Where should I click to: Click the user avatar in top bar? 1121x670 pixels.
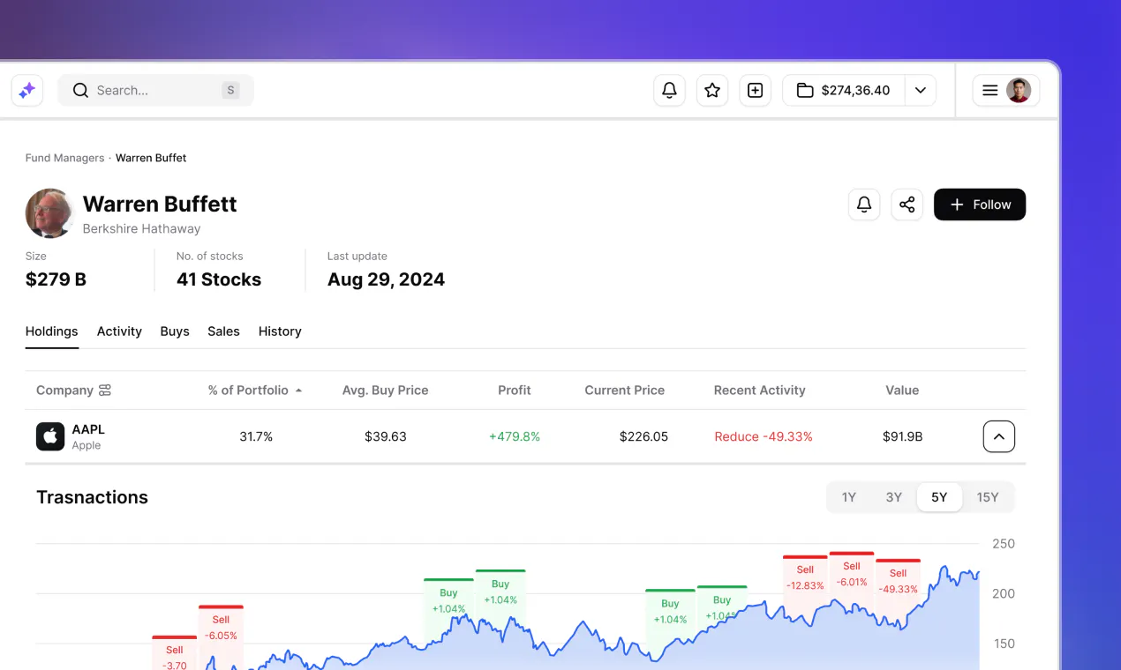coord(1019,90)
